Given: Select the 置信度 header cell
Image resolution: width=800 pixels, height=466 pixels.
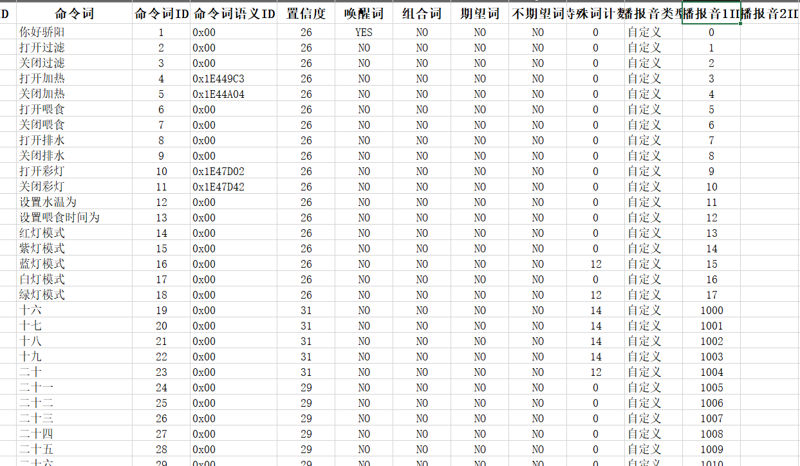Looking at the screenshot, I should click(x=306, y=14).
